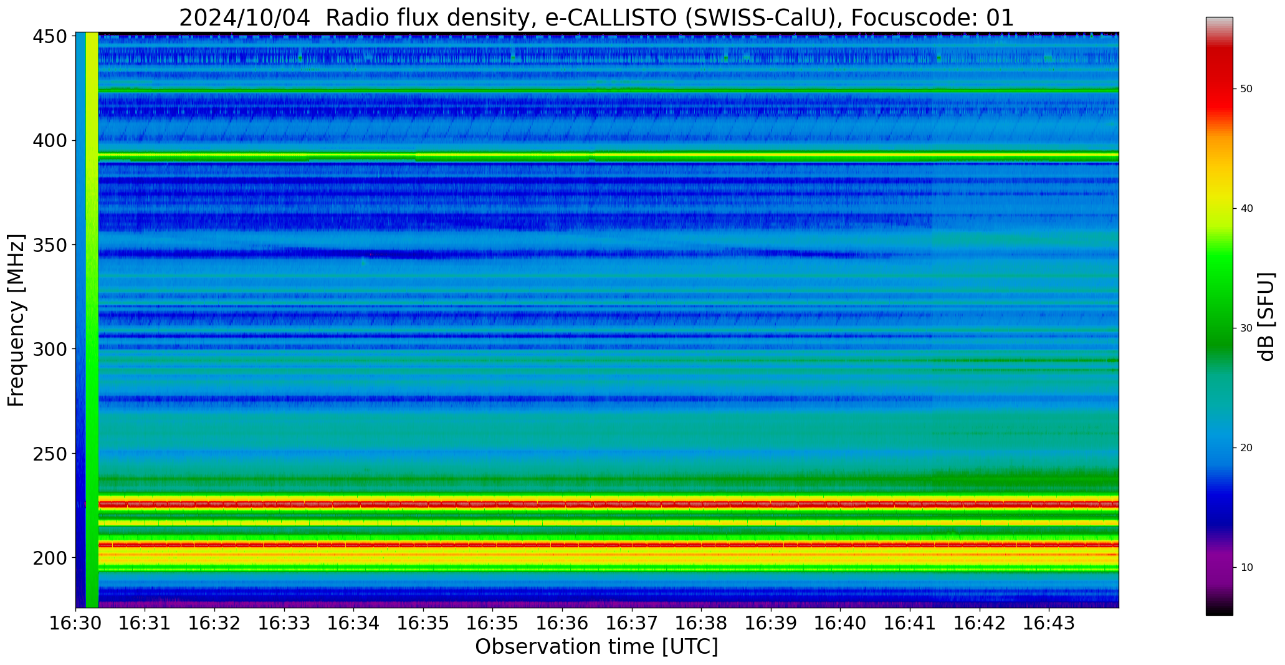
Task: Select the 450 frequency tick label
Action: 50,37
